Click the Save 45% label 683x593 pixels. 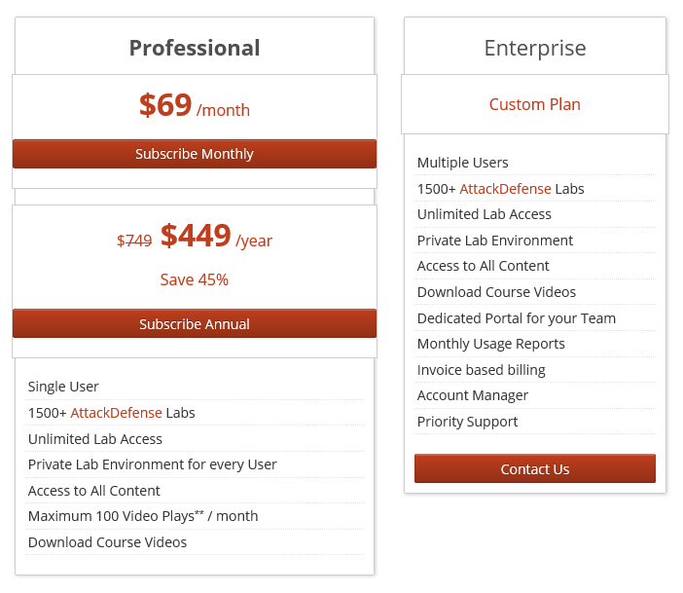[x=194, y=279]
